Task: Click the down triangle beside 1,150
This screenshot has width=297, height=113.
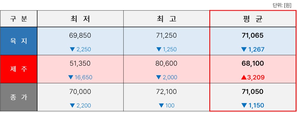Action: pos(244,105)
